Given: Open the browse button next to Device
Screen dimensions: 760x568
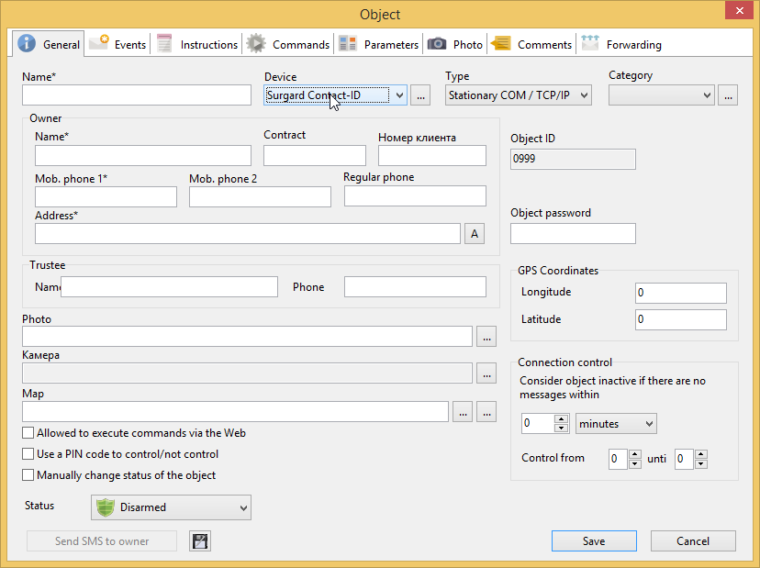Looking at the screenshot, I should tap(420, 95).
